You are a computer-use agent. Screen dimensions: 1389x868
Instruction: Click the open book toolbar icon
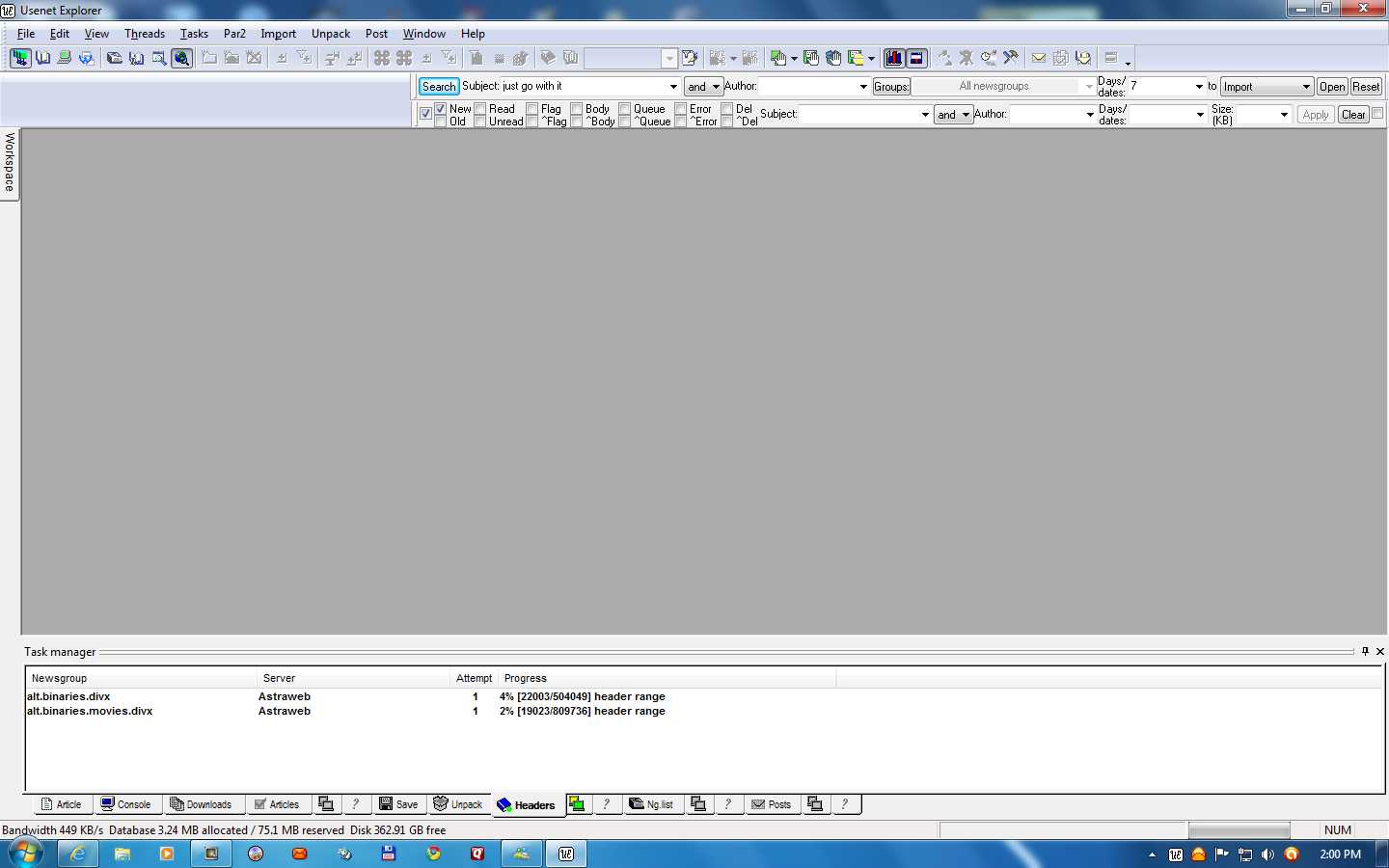click(43, 58)
